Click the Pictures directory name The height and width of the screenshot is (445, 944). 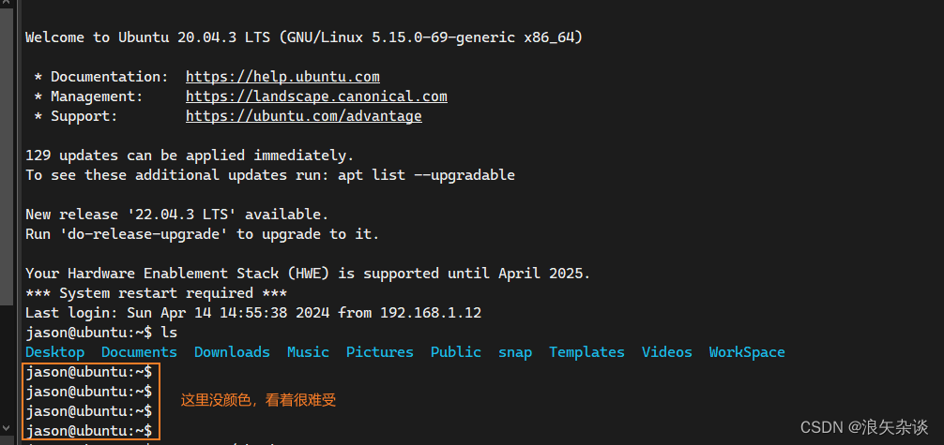[x=379, y=352]
